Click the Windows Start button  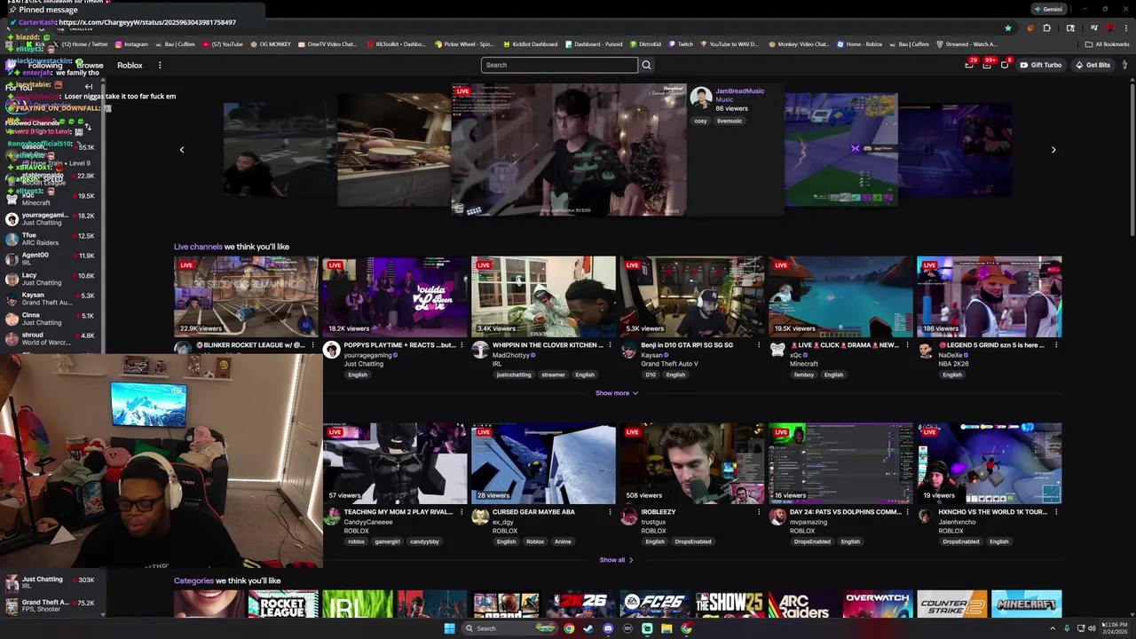coord(449,628)
